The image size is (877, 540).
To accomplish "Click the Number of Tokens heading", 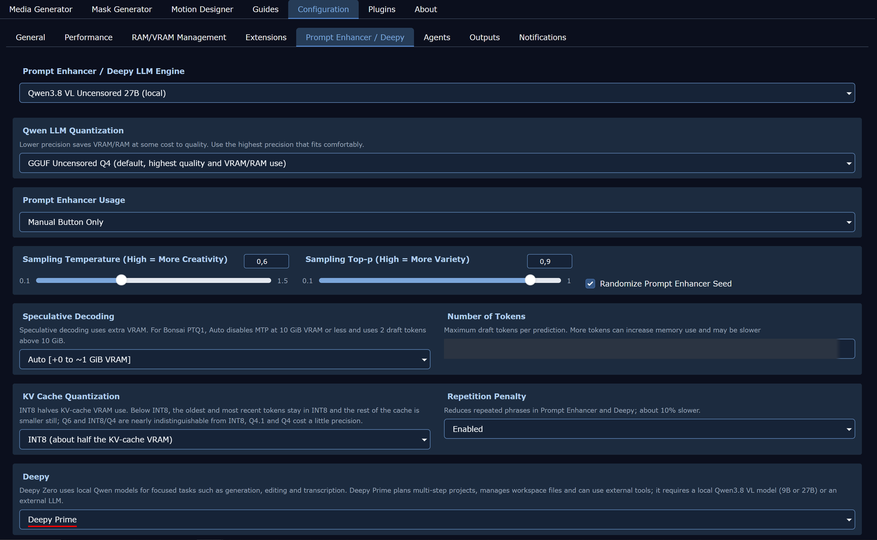I will tap(486, 316).
